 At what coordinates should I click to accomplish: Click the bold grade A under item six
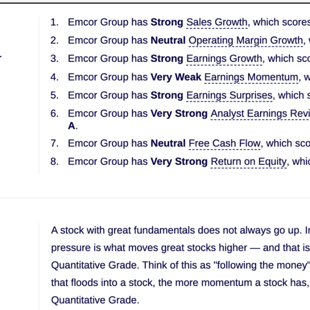click(72, 126)
